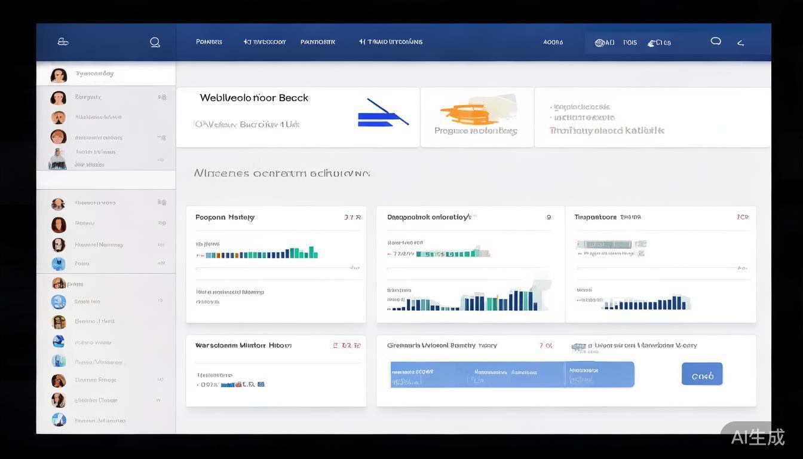Go back using header chevron arrow

click(741, 43)
